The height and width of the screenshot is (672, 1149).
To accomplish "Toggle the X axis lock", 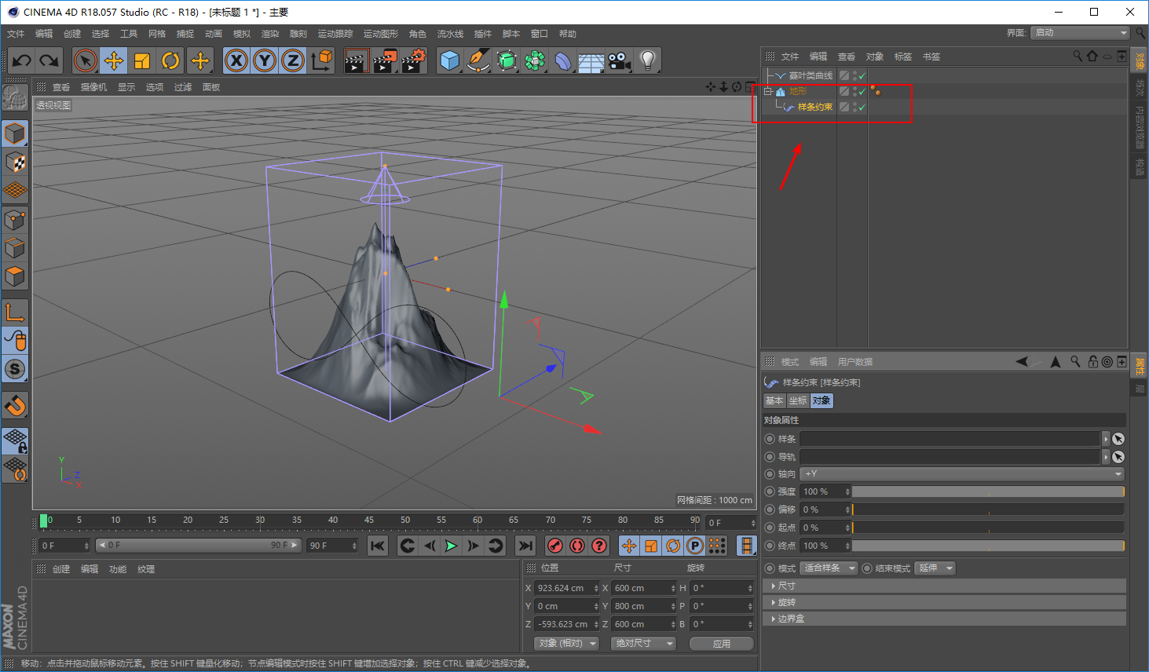I will click(236, 60).
